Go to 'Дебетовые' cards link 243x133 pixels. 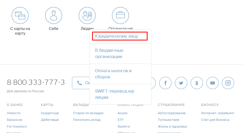50,120
